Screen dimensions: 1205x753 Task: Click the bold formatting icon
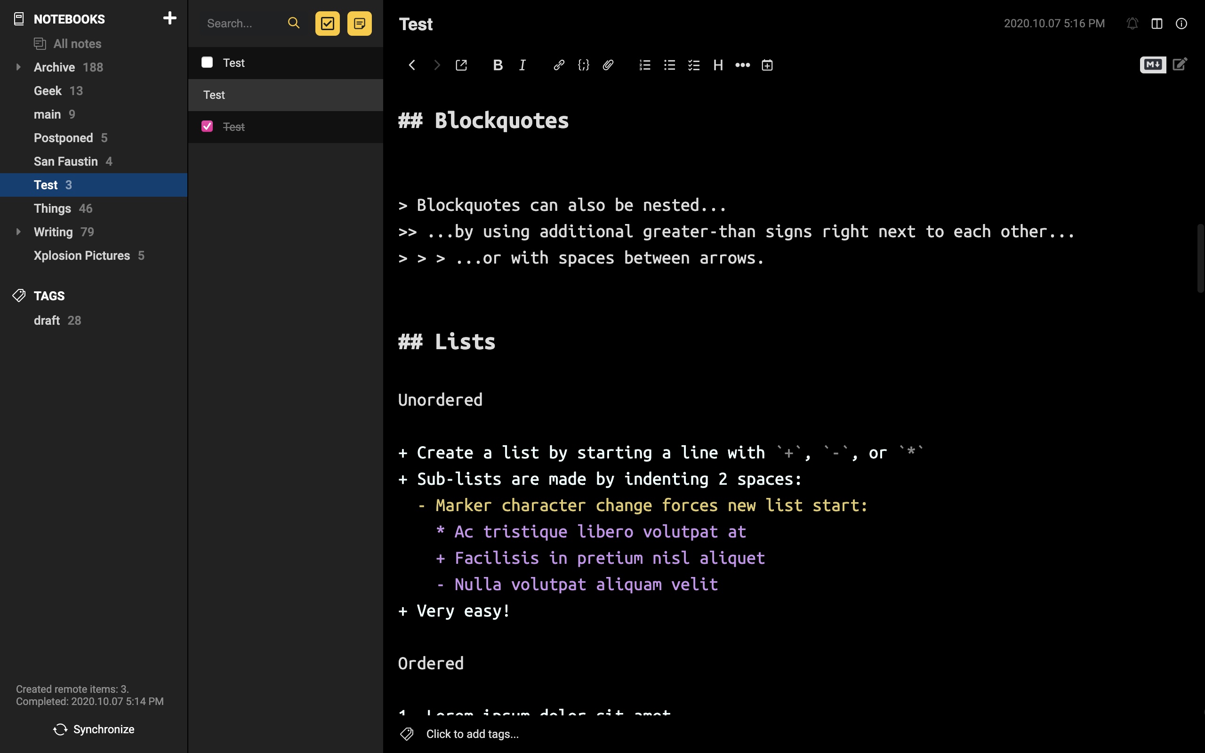tap(498, 65)
